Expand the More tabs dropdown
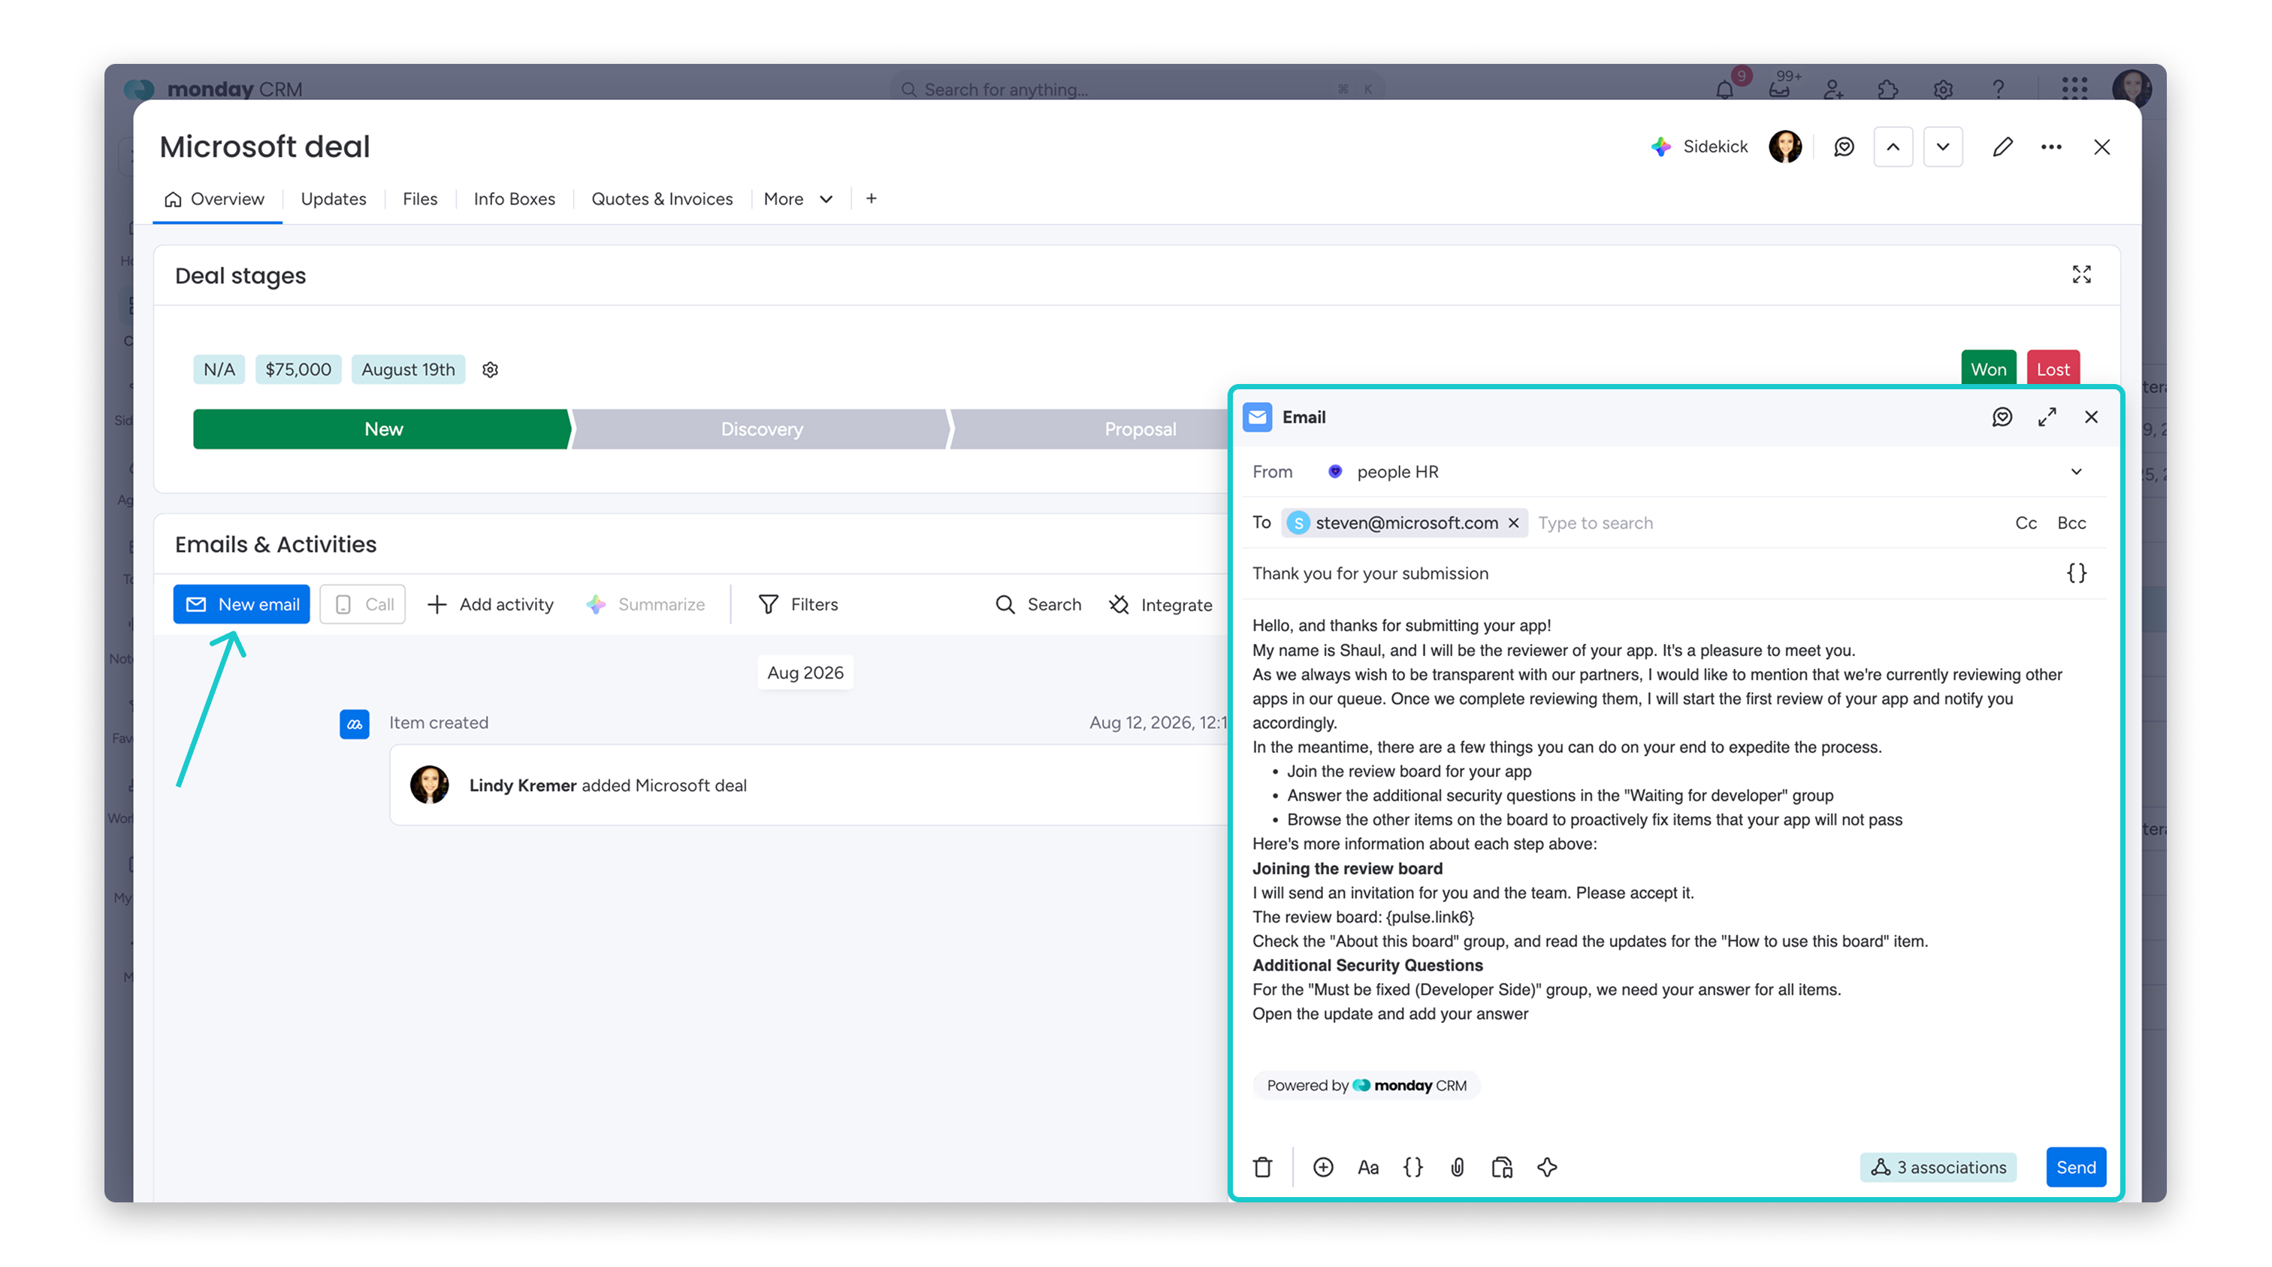This screenshot has height=1267, width=2272. [798, 198]
